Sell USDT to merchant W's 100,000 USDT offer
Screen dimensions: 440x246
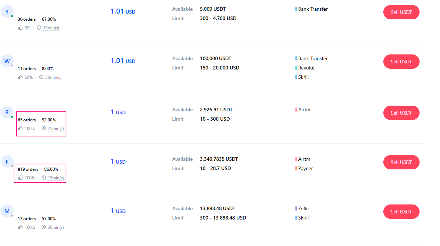[x=401, y=62]
